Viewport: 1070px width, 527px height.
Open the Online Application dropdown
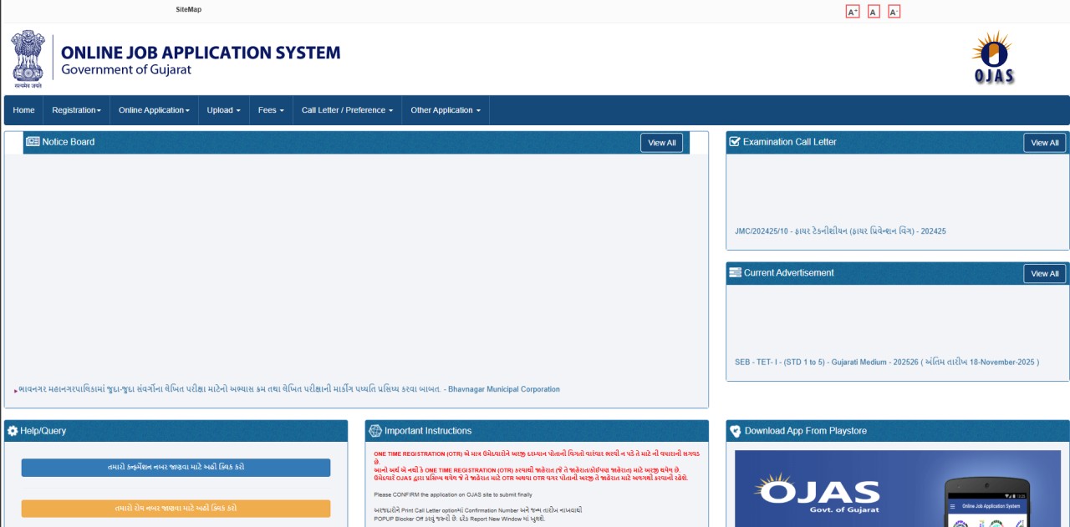click(154, 110)
